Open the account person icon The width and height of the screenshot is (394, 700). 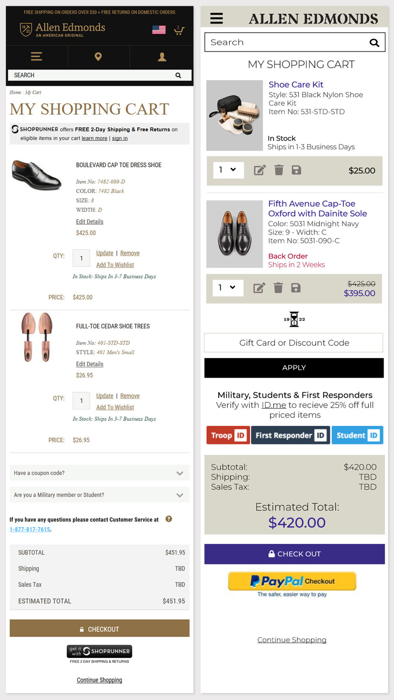coord(162,56)
